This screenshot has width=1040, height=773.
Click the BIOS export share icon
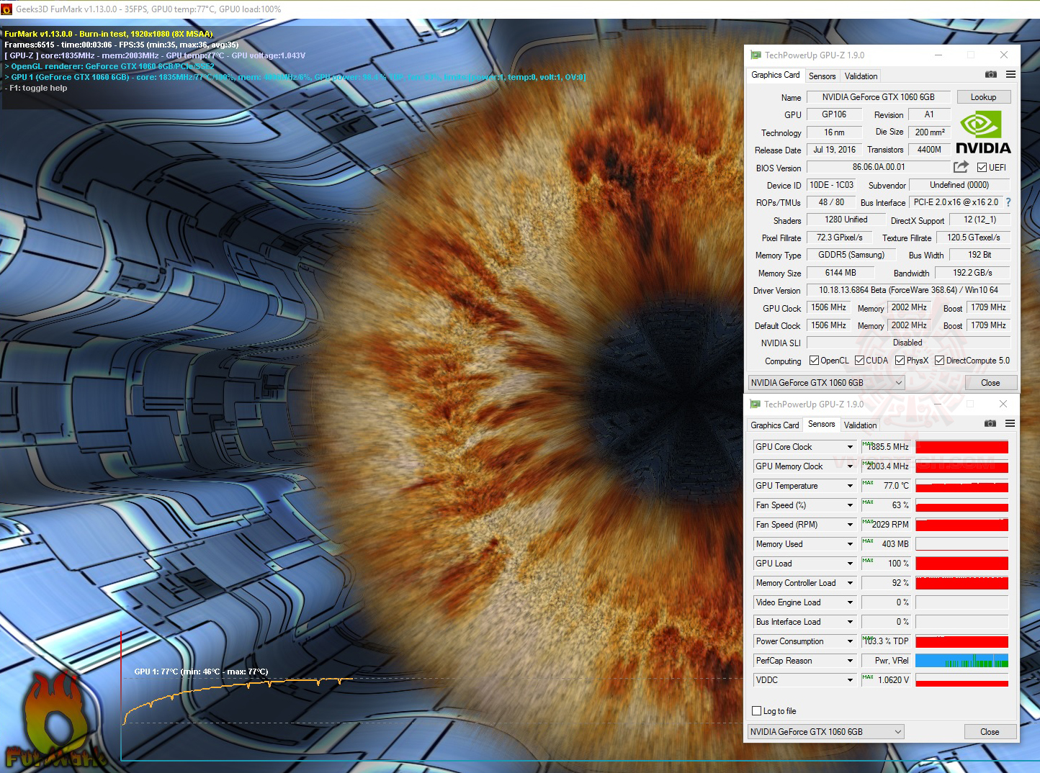(961, 167)
